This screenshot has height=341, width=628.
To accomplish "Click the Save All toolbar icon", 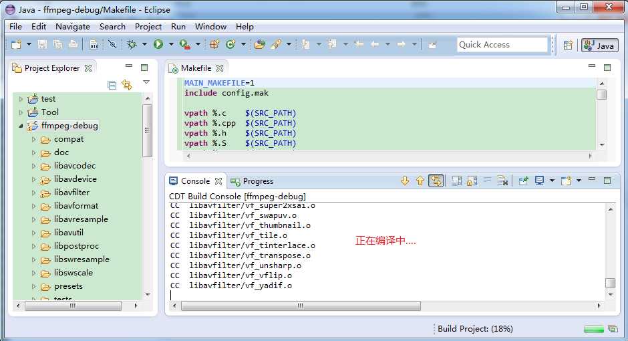I will click(57, 44).
